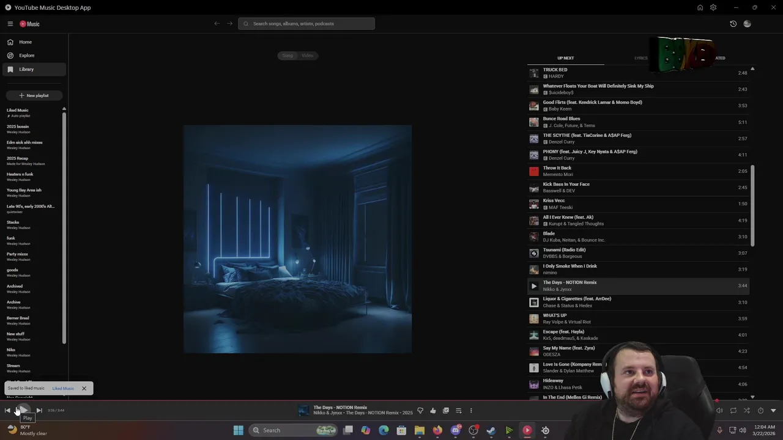Like the current song with thumbs up

[x=433, y=411]
